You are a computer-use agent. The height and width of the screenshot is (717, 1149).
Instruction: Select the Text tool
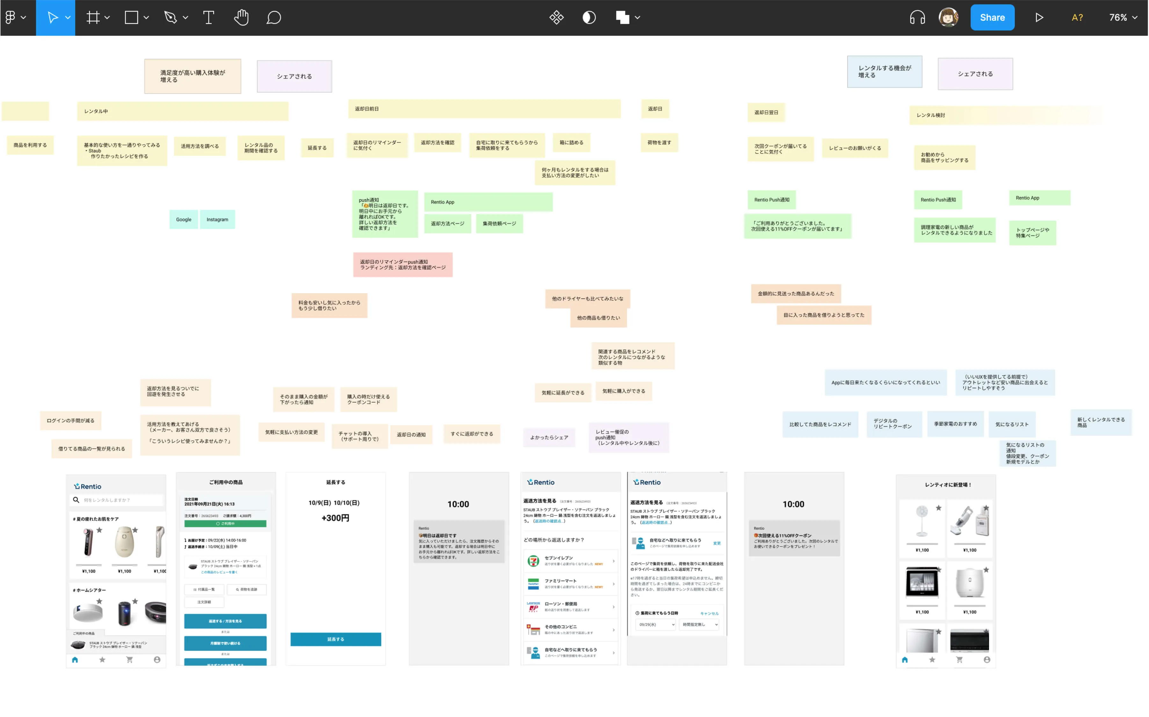coord(208,18)
